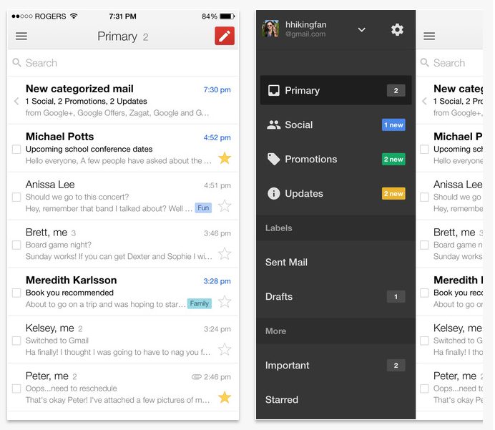Click the green 2 new Promotions badge
This screenshot has width=495, height=430.
point(393,159)
